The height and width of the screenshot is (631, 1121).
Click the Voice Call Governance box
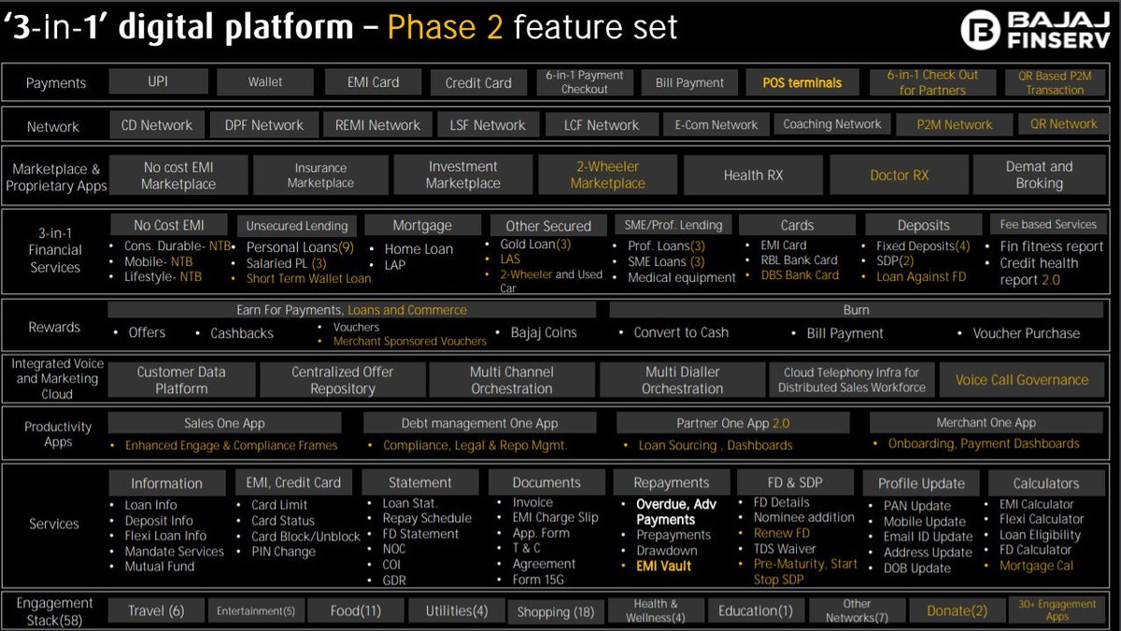(1022, 380)
